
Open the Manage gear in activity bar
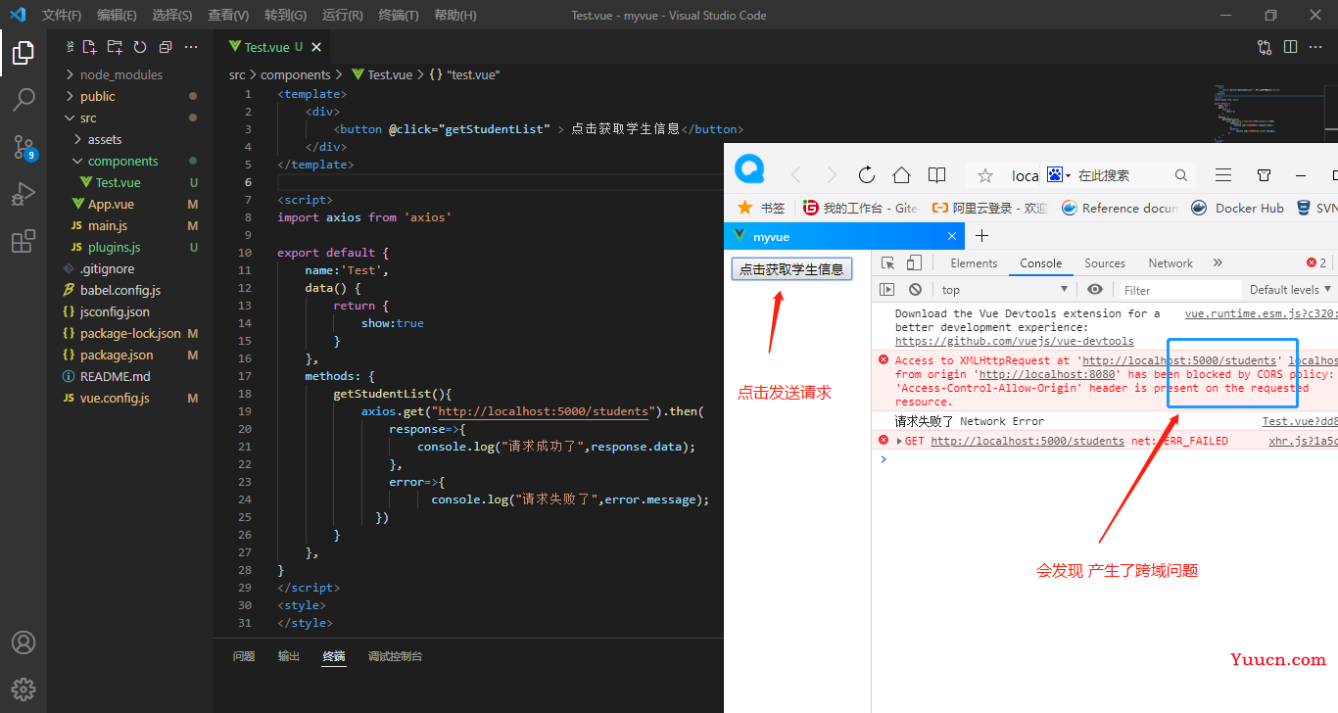[x=24, y=689]
